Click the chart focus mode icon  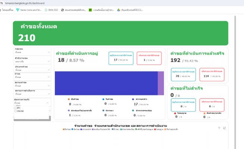[x=224, y=128]
